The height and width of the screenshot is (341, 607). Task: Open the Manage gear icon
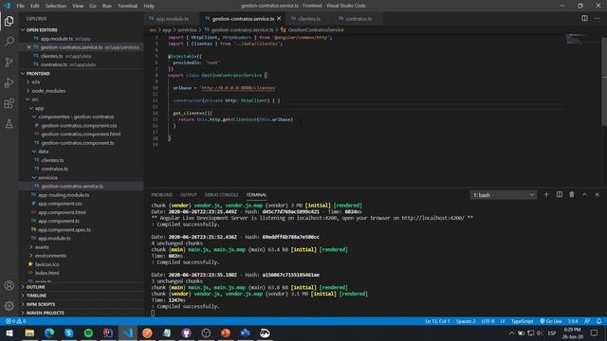(9, 306)
